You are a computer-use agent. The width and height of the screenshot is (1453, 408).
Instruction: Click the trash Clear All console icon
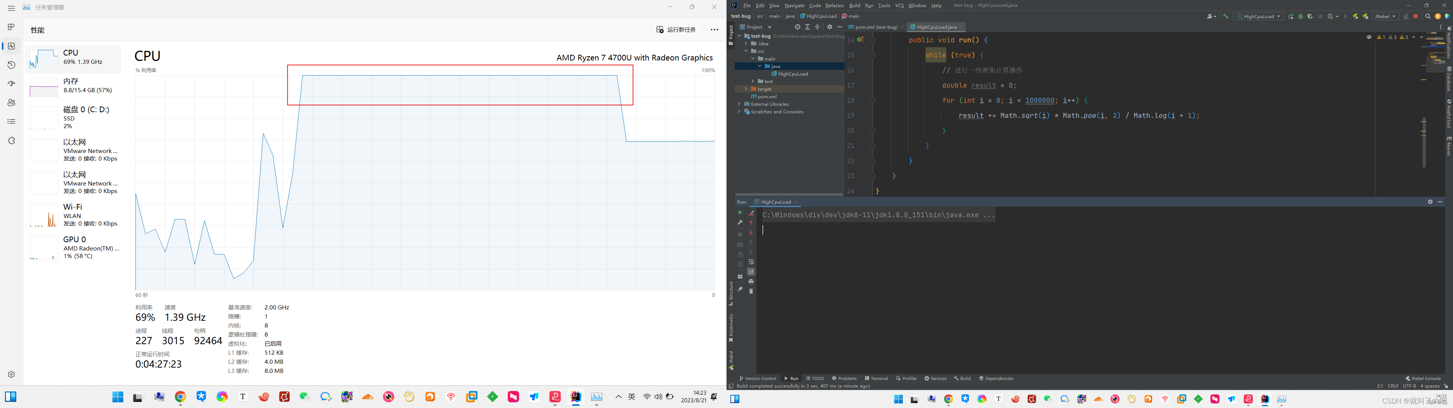751,291
